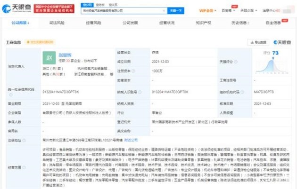Screen dimensions: 297x189
Task: Click the blue 天眼一下 search button
Action: tap(176, 11)
